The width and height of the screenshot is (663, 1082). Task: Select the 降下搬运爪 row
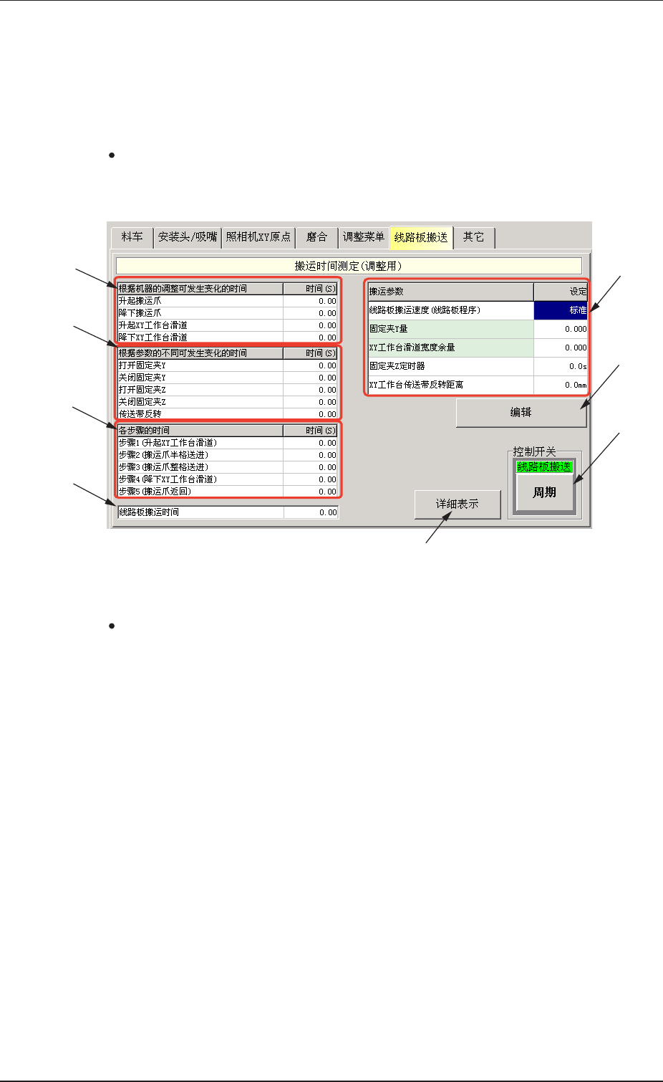pyautogui.click(x=228, y=313)
